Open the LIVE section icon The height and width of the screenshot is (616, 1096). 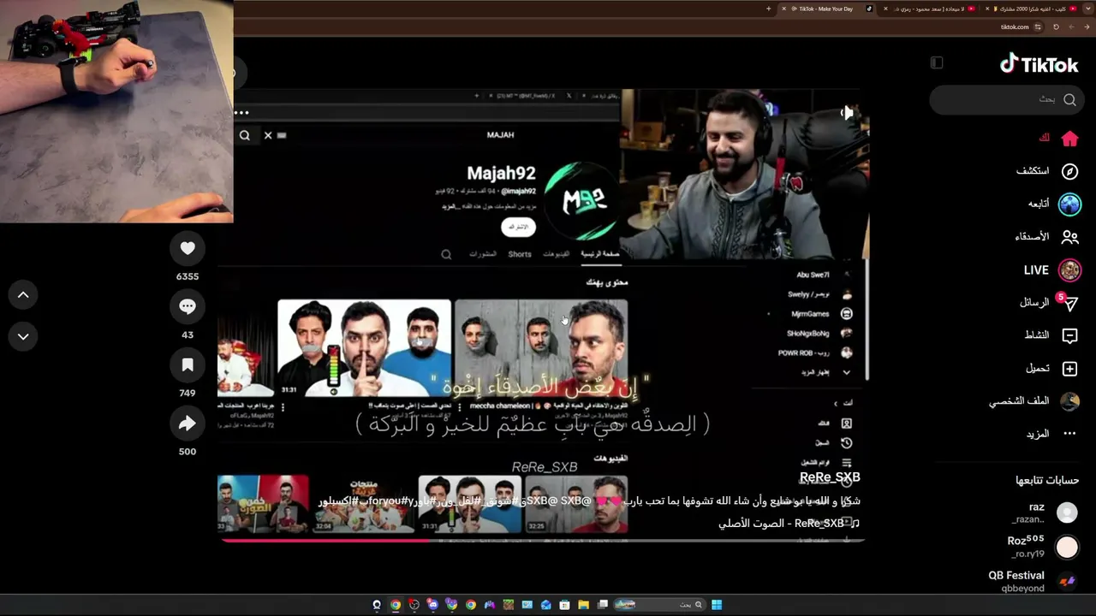[1069, 270]
